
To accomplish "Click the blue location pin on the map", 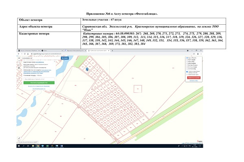I will coord(87,69).
